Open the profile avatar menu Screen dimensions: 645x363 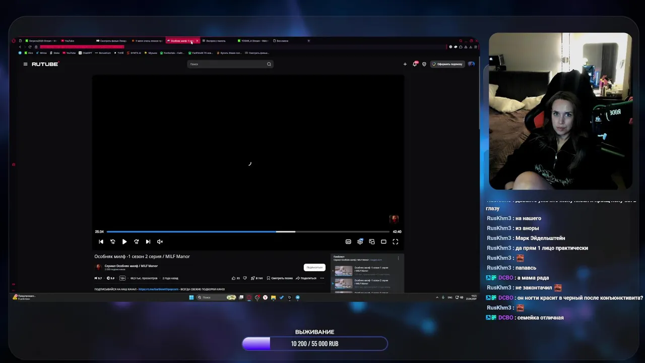point(471,64)
